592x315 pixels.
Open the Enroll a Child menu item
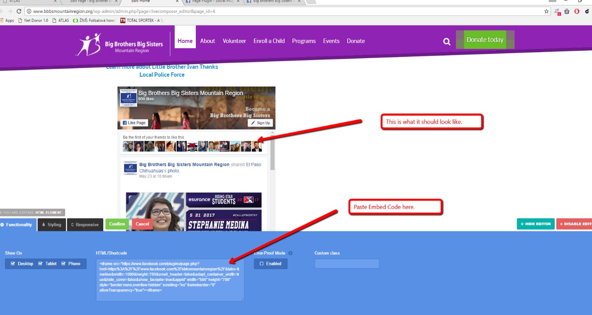click(269, 41)
